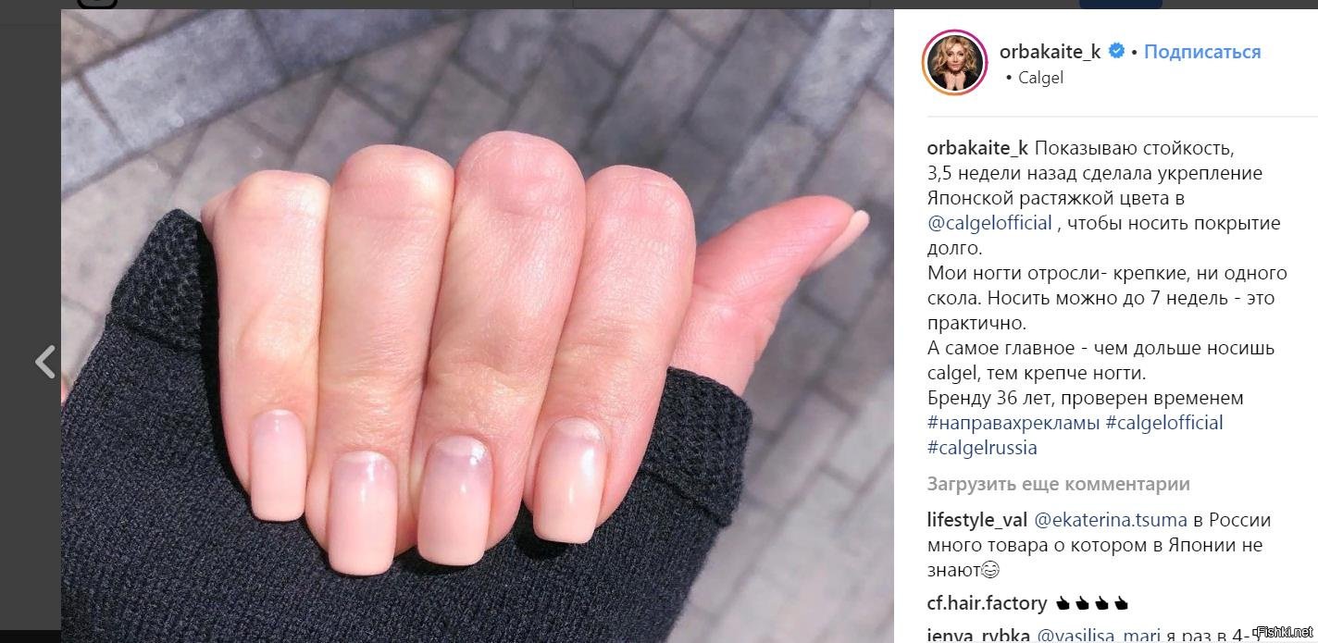The image size is (1318, 643).
Task: Click orbakaite_k username in the caption
Action: [x=977, y=148]
